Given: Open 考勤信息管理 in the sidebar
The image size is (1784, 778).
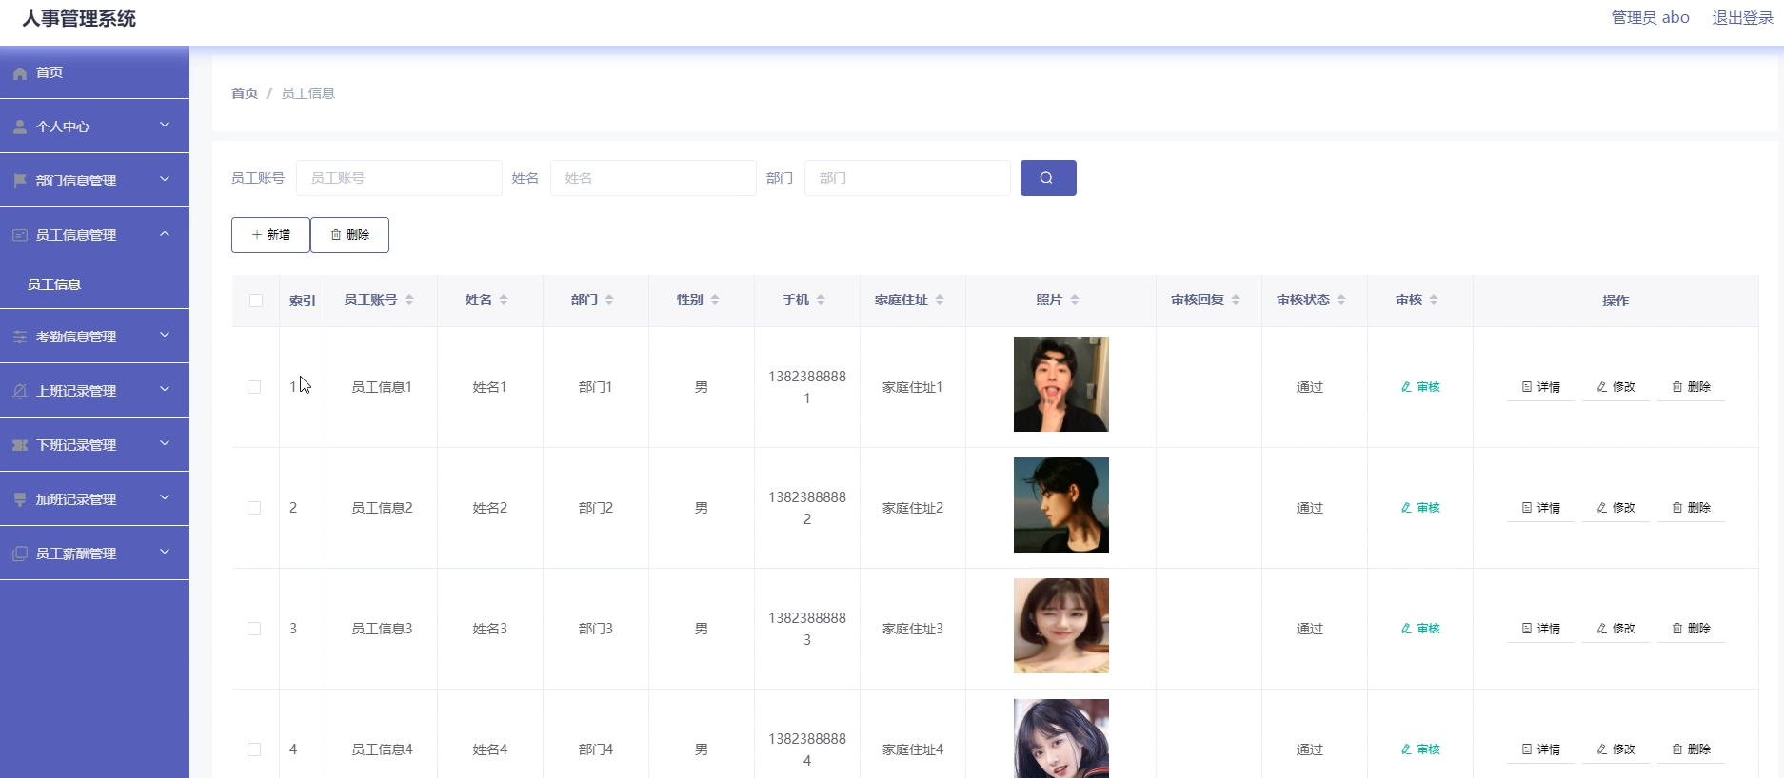Looking at the screenshot, I should [x=94, y=337].
